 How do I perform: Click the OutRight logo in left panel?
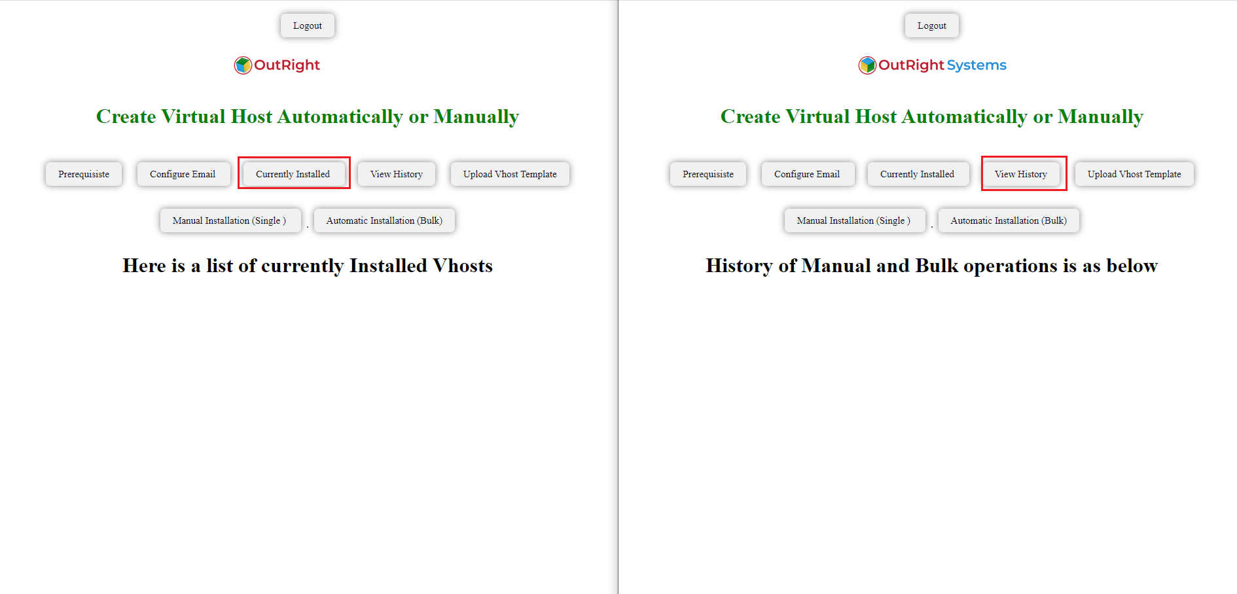click(x=277, y=65)
